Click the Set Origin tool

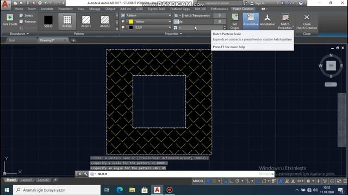[x=234, y=21]
